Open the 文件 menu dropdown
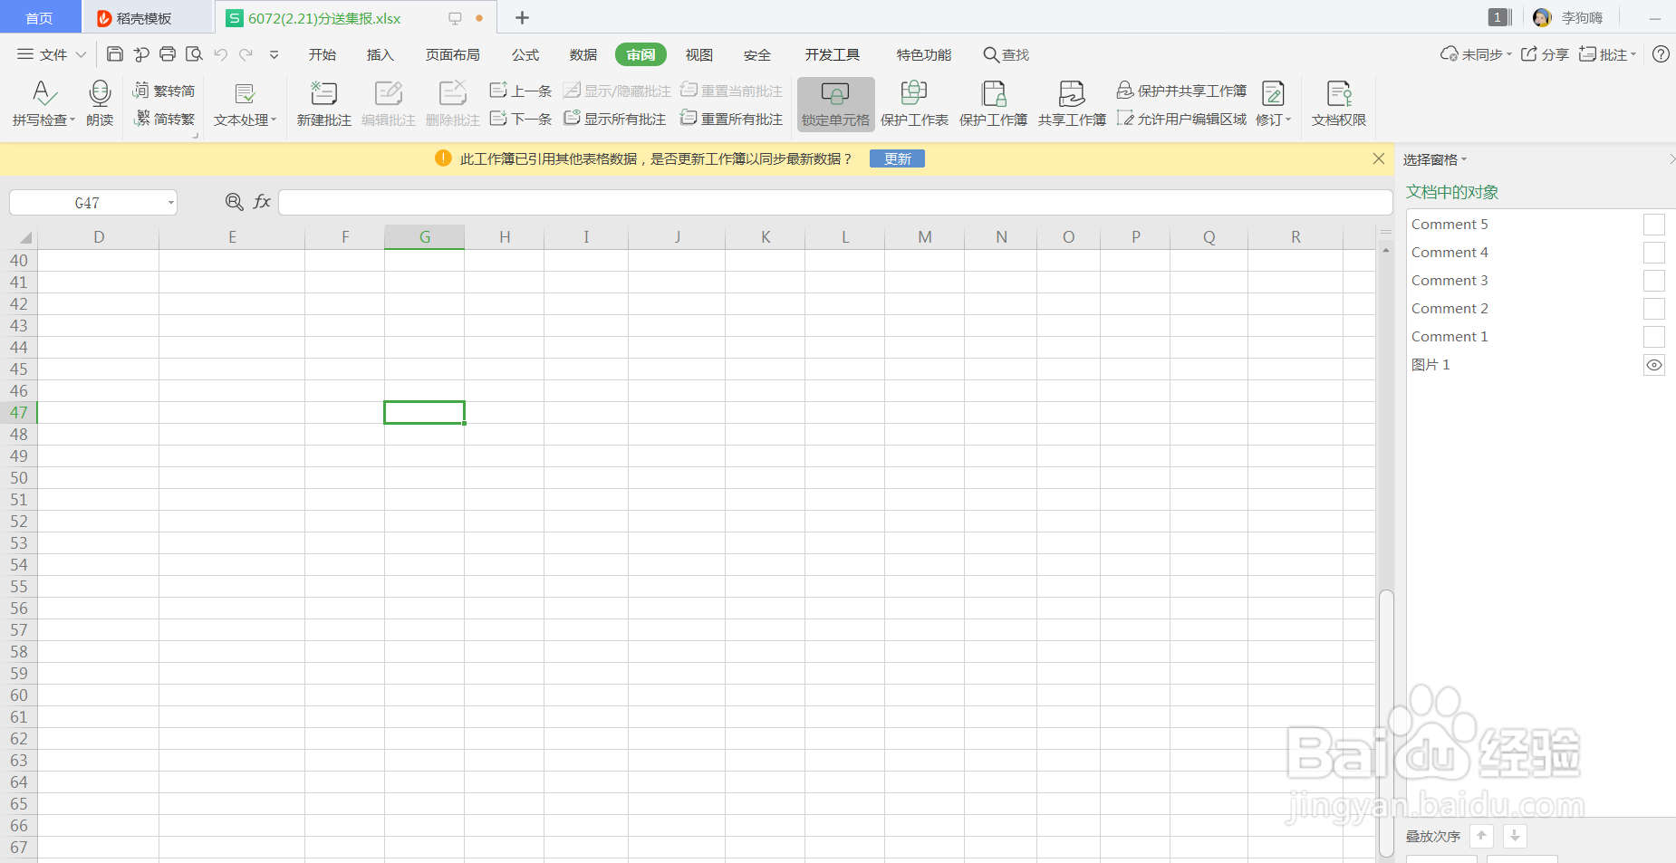The width and height of the screenshot is (1676, 863). click(x=52, y=54)
